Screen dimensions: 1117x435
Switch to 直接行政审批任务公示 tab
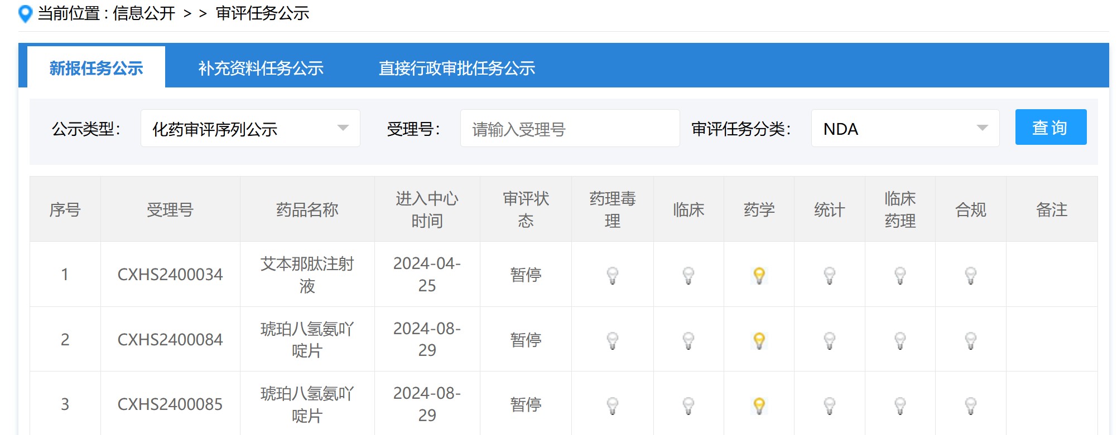(x=457, y=68)
